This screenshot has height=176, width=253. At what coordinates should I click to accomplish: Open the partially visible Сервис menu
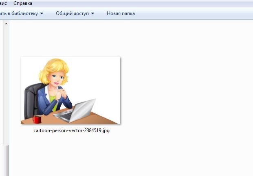[x=3, y=3]
